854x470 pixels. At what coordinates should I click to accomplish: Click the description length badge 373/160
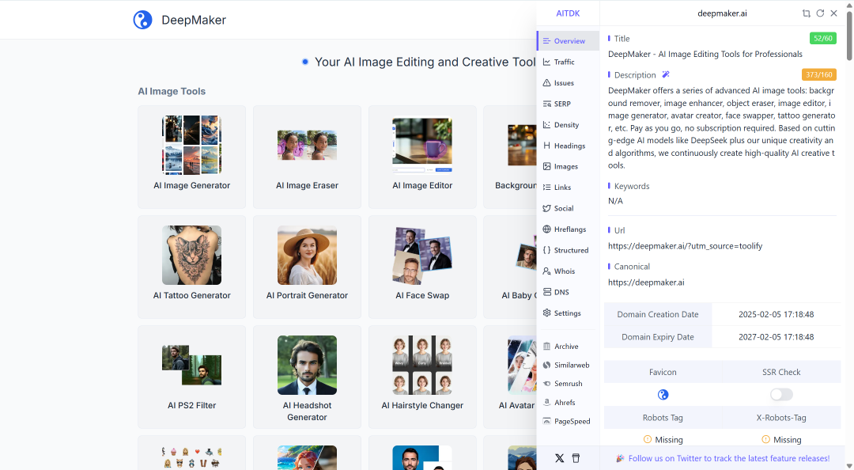pos(818,74)
